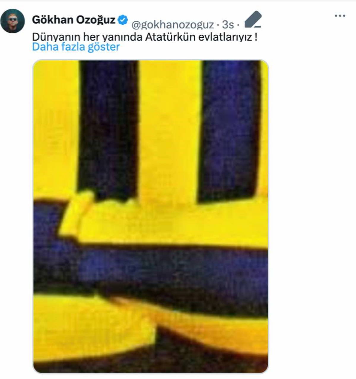356x379 pixels.
Task: Click the sunglasses profile picture of the author
Action: point(12,21)
